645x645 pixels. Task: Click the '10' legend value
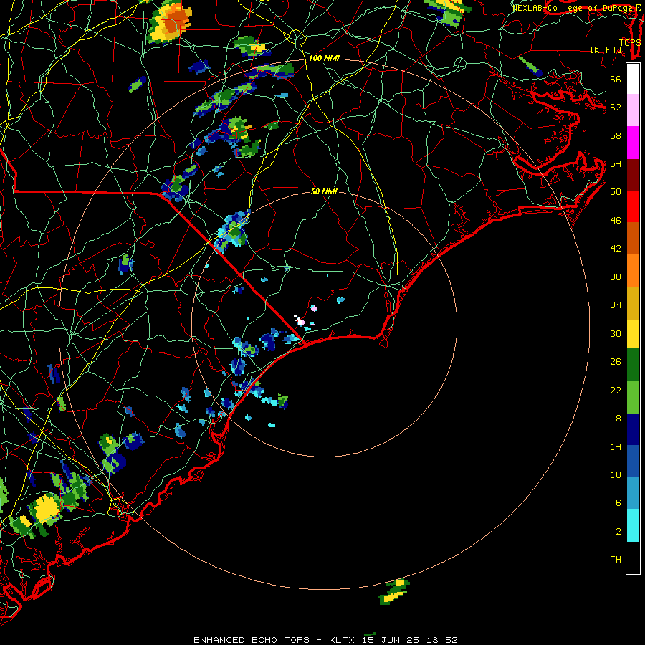[616, 475]
